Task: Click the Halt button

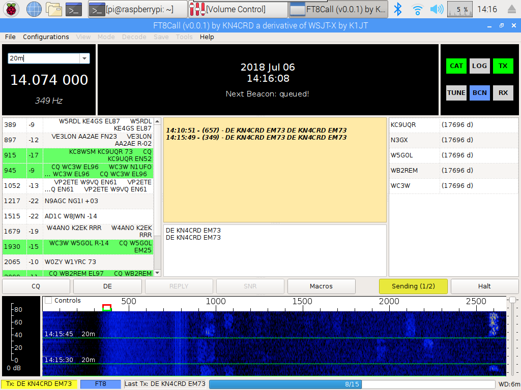Action: [484, 286]
